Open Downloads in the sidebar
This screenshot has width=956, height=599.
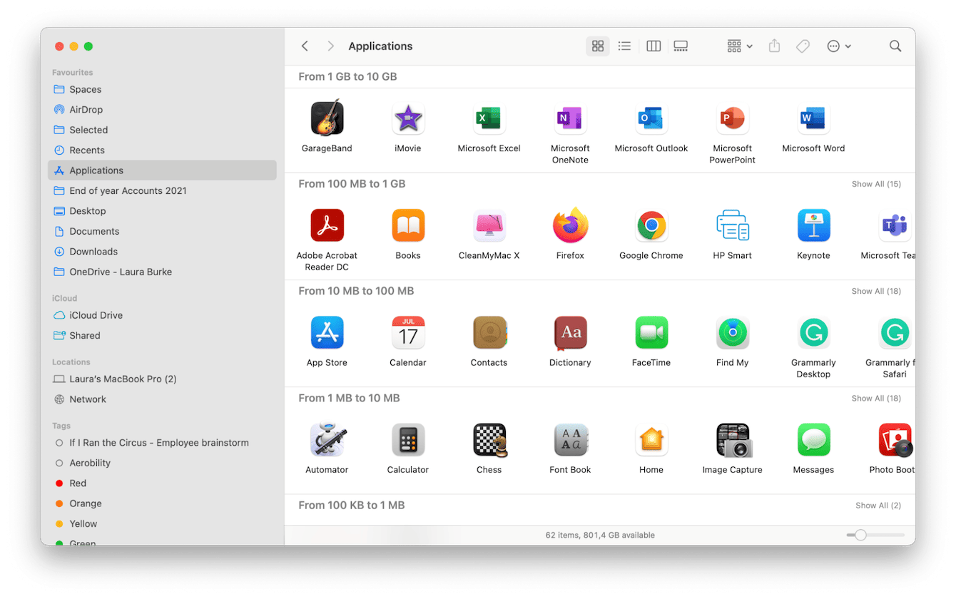162,252
